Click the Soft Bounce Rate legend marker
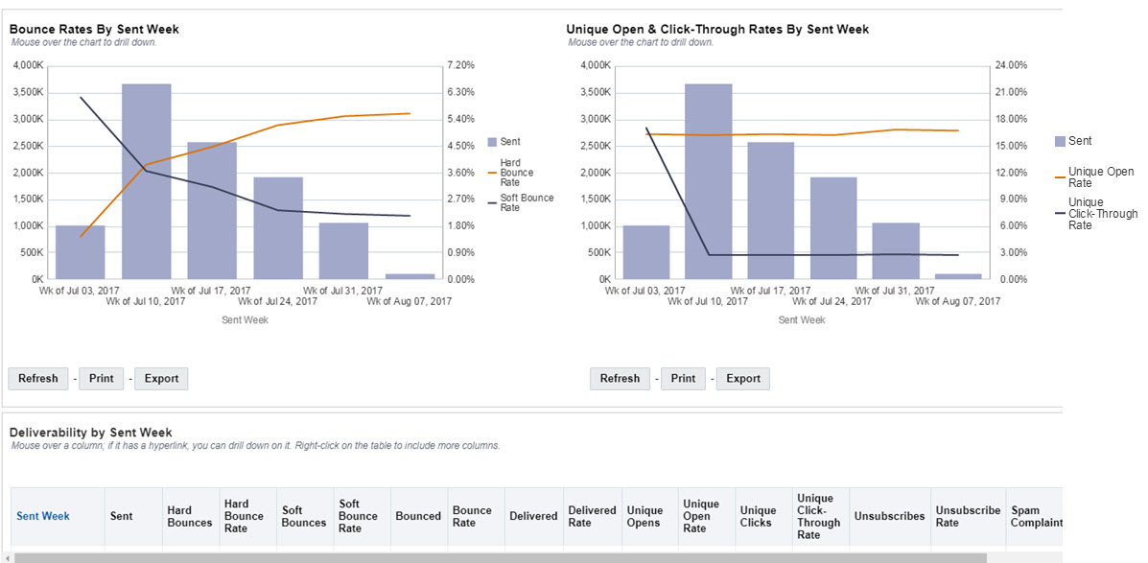Screen dimensions: 1148x563 click(493, 202)
